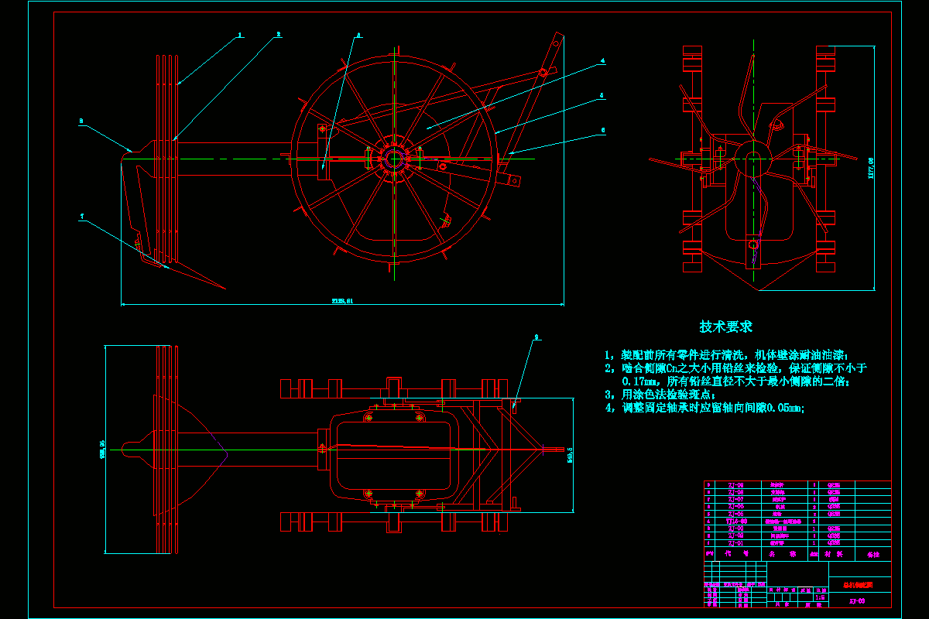Click the ZJ-09 cell in parts list
Viewport: 929px width, 619px height.
pyautogui.click(x=736, y=485)
